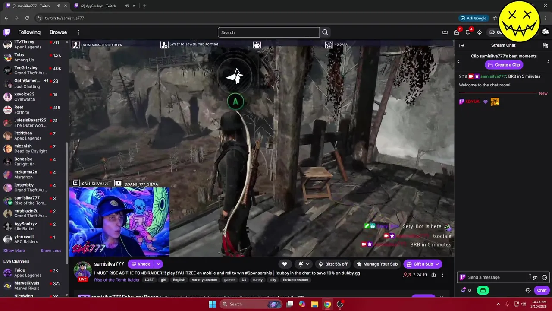The width and height of the screenshot is (552, 311).
Task: Open the emote picker smiley icon
Action: point(544,277)
